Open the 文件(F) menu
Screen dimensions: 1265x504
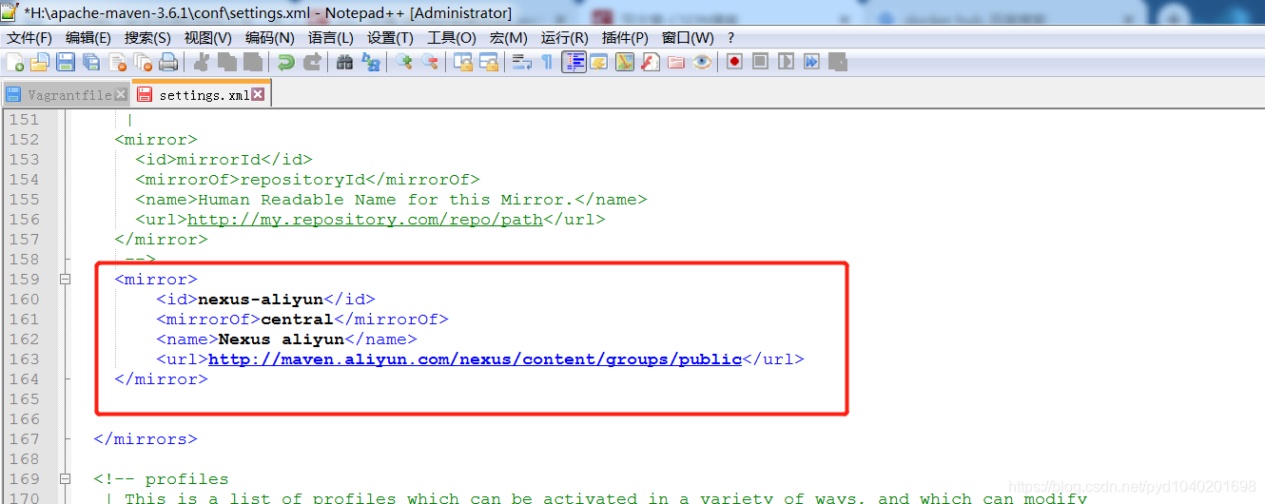[x=29, y=37]
